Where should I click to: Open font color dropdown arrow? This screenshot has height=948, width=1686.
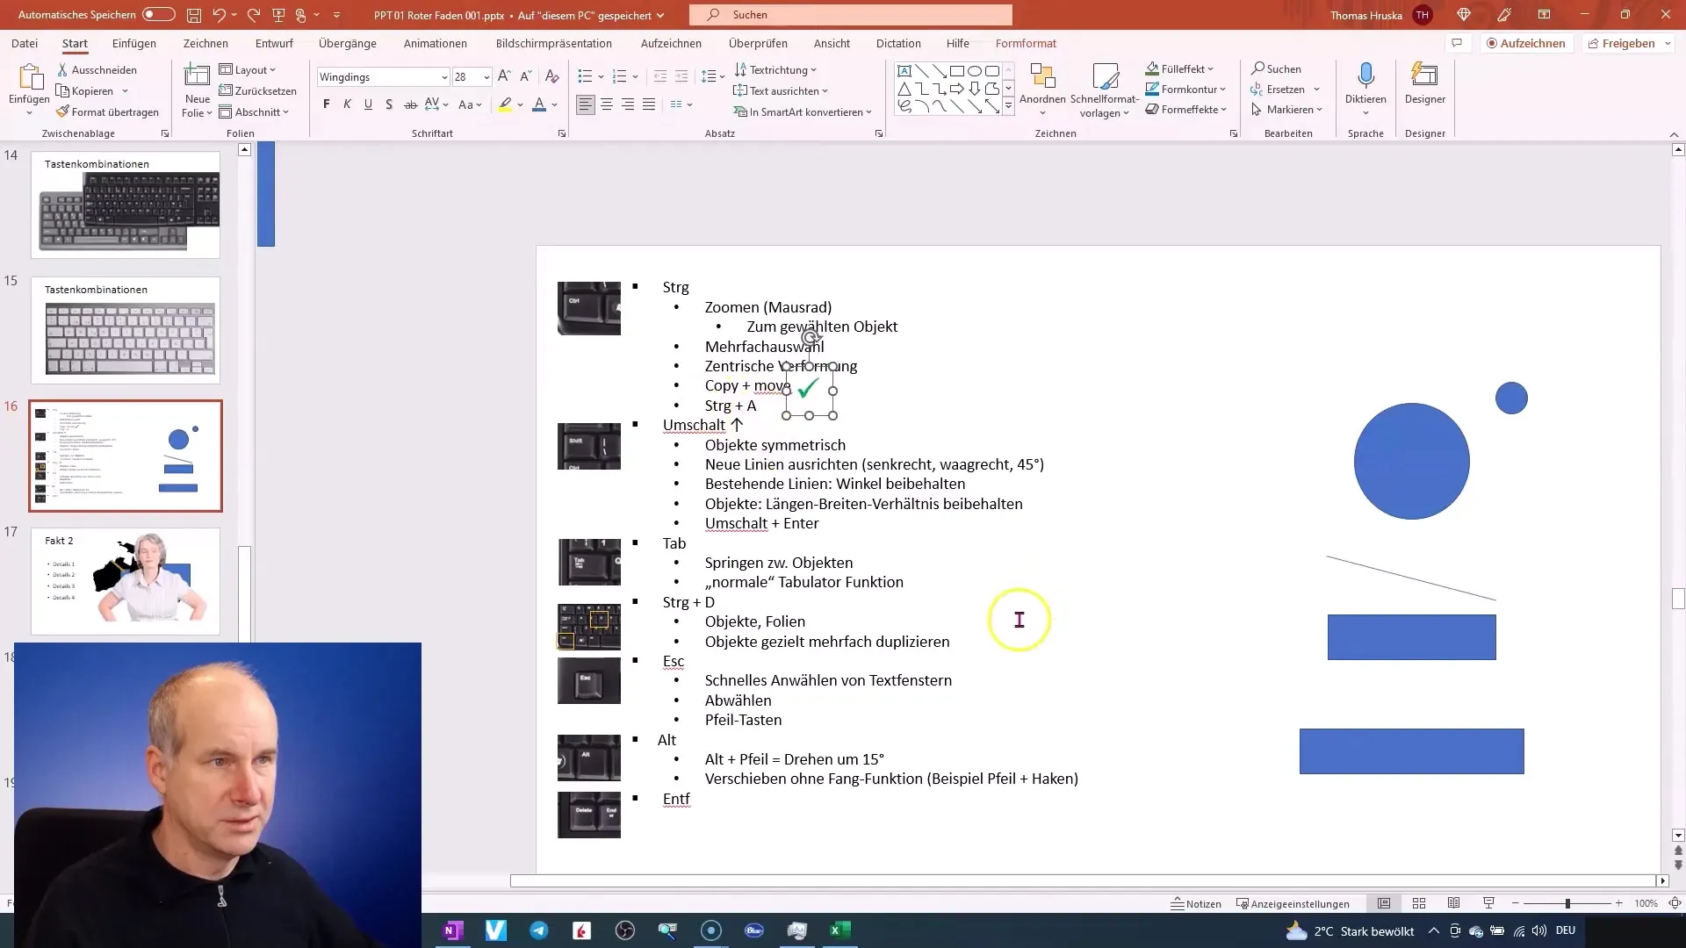(555, 105)
